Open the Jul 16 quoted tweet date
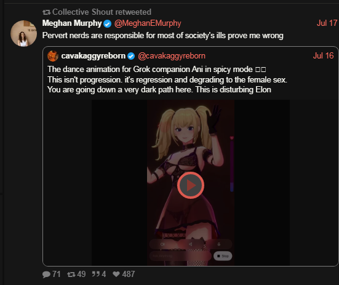Viewport: 339px width, 285px height. (324, 55)
